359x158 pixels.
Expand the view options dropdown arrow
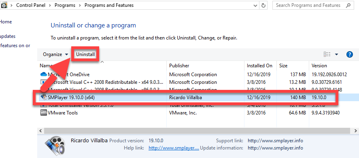point(336,54)
